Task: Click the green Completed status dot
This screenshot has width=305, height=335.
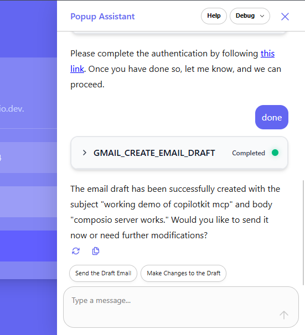Action: coord(275,153)
